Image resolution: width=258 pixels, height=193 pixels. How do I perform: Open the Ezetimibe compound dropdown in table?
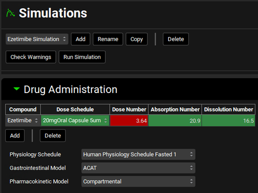point(22,121)
